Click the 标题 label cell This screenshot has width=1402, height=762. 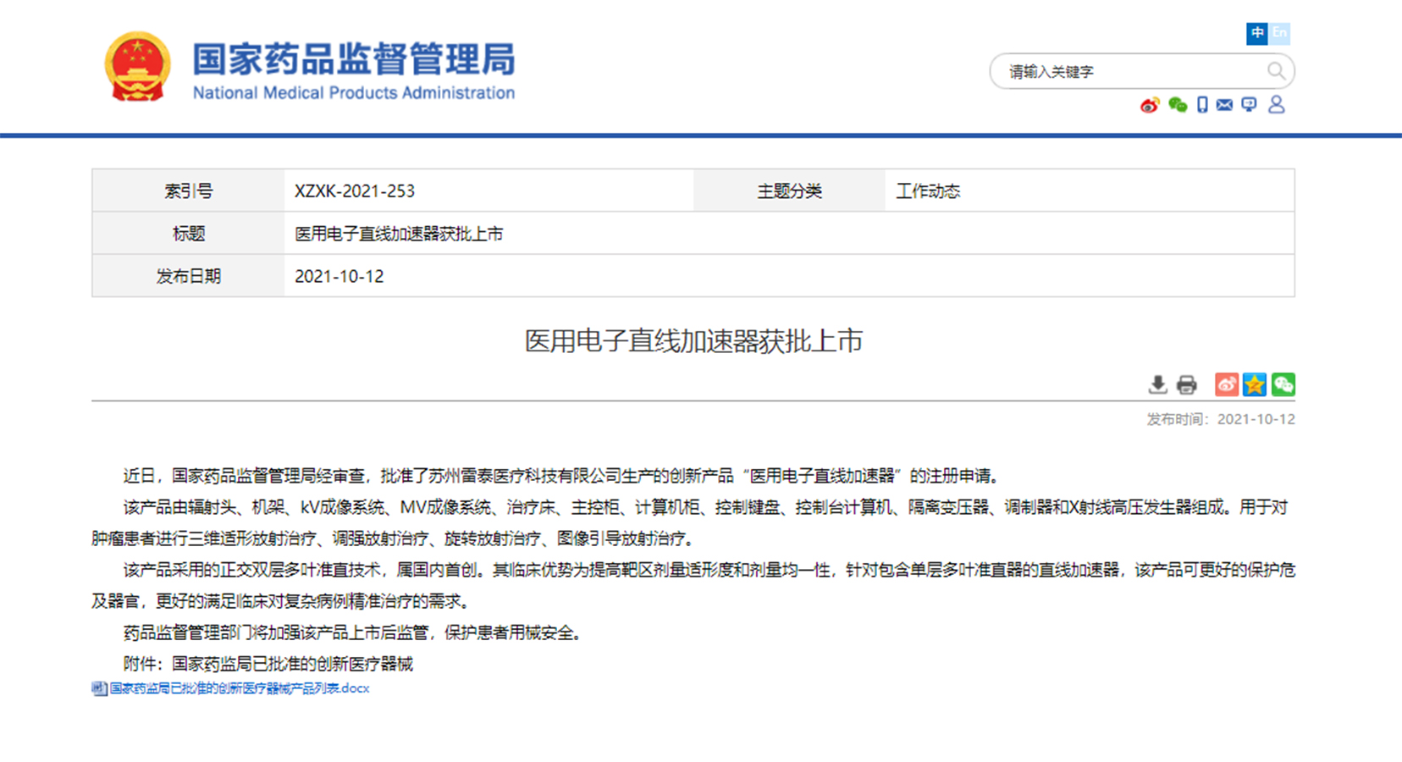(188, 234)
